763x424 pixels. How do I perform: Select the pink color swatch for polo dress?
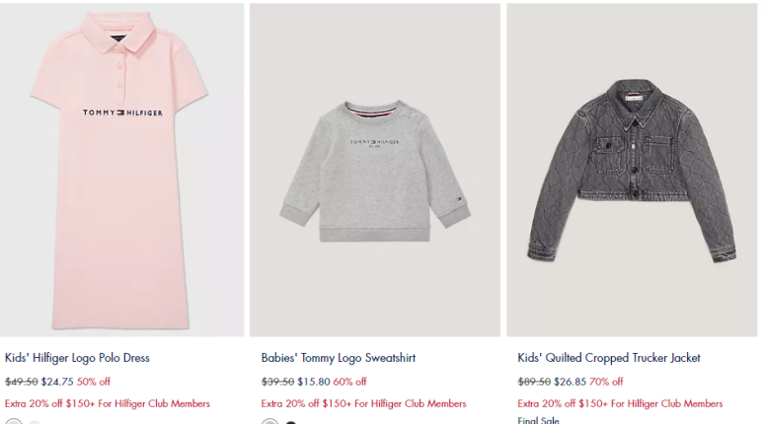tap(14, 422)
